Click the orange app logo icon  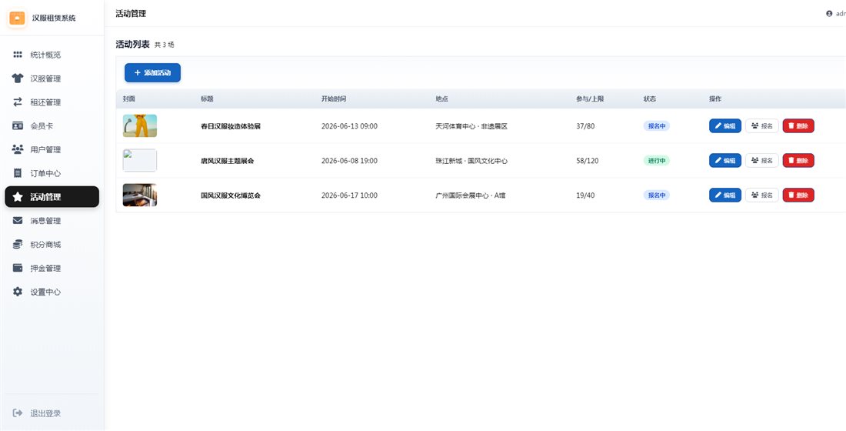[x=17, y=18]
